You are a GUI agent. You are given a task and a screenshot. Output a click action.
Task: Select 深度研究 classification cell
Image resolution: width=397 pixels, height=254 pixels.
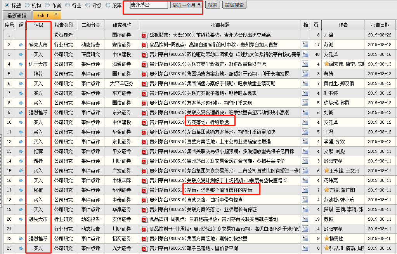(x=91, y=55)
